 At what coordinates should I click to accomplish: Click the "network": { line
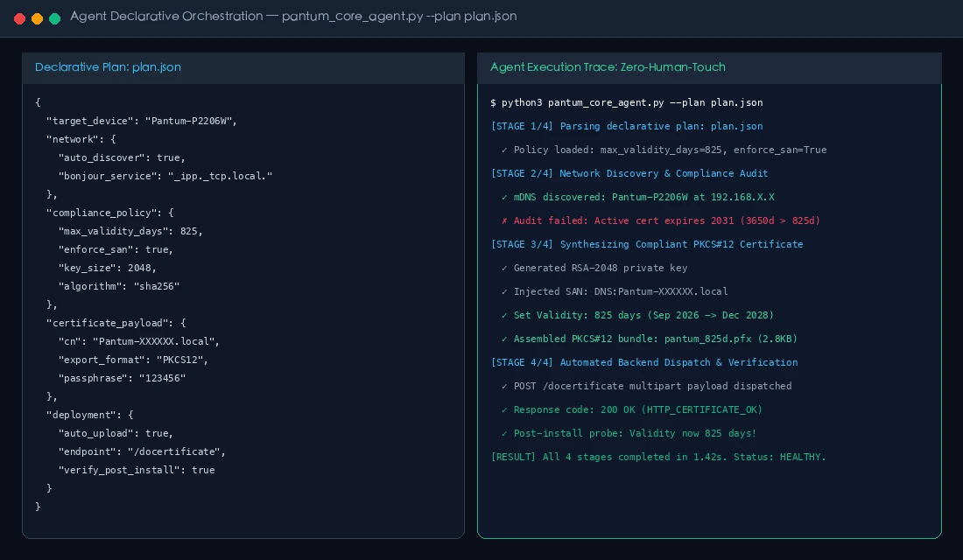point(81,139)
